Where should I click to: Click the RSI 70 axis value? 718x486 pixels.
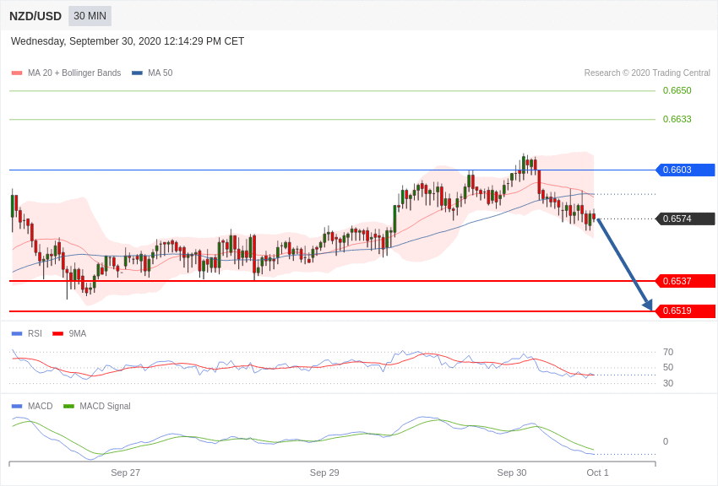pos(668,352)
